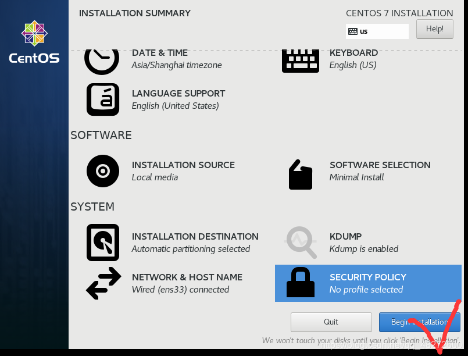
Task: Click the English (United States) text
Action: 175,106
